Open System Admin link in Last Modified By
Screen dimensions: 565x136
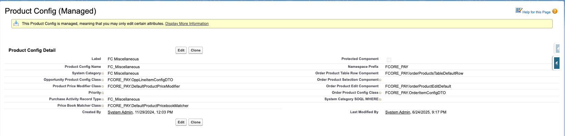(398, 112)
